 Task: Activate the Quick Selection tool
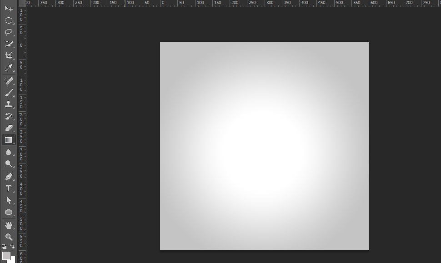click(8, 44)
